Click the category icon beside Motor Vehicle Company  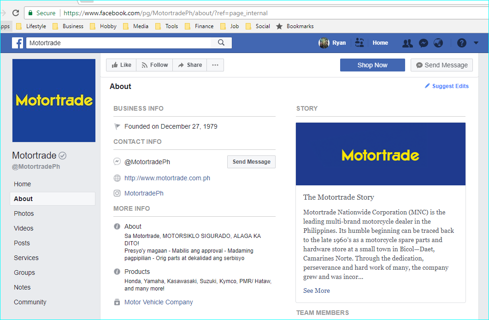tap(117, 302)
